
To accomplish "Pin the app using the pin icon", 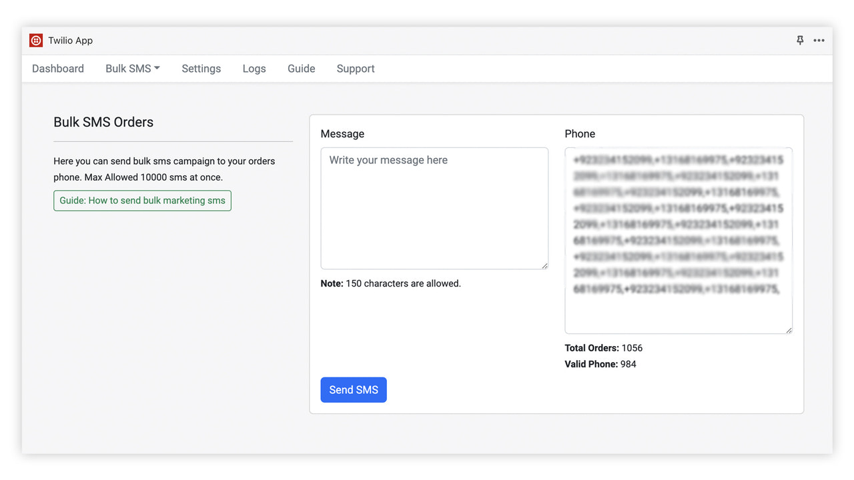I will point(800,41).
